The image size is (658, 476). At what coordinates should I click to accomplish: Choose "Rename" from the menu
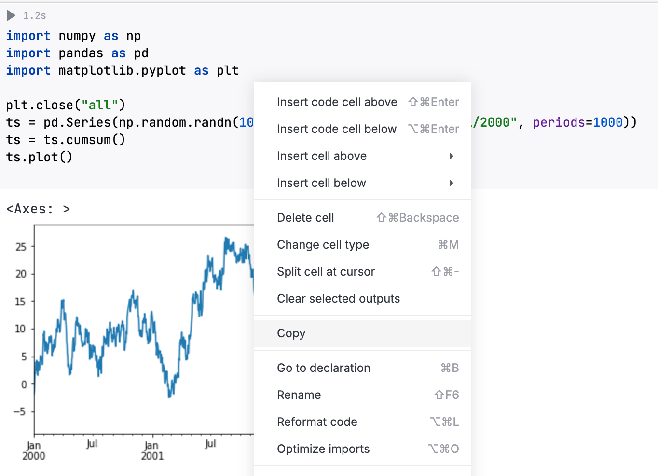[x=299, y=395]
